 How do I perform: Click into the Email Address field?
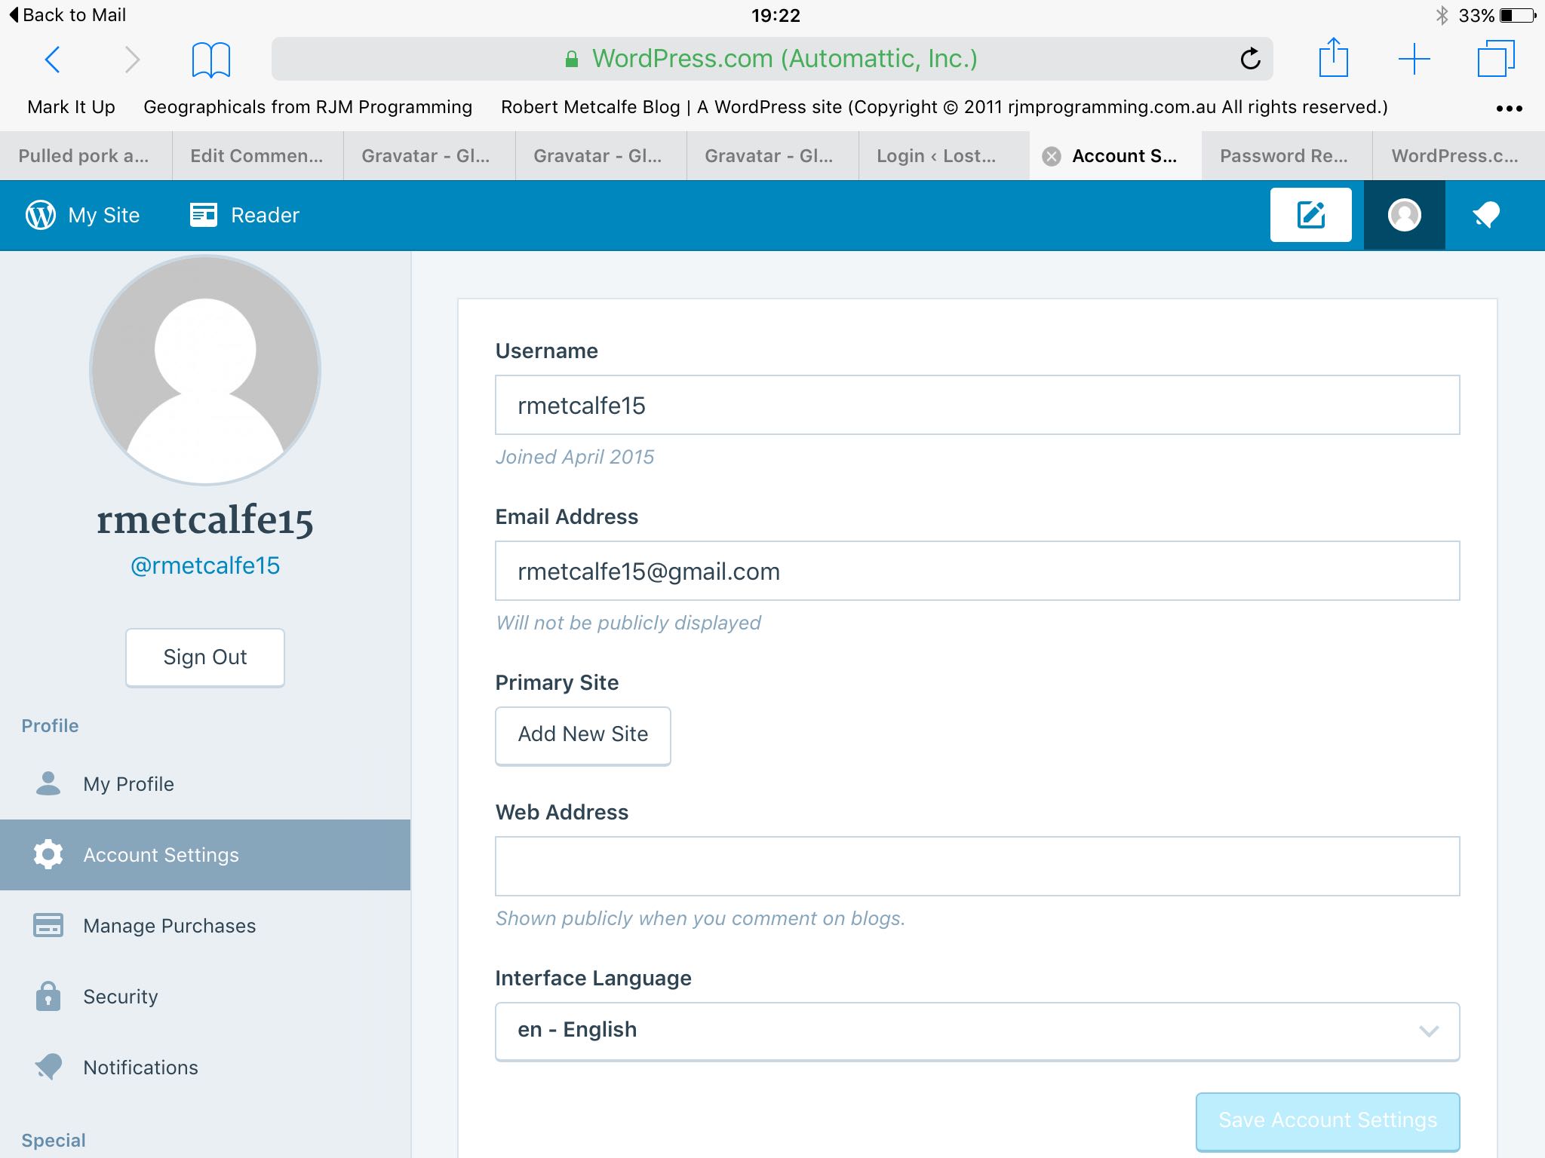977,571
